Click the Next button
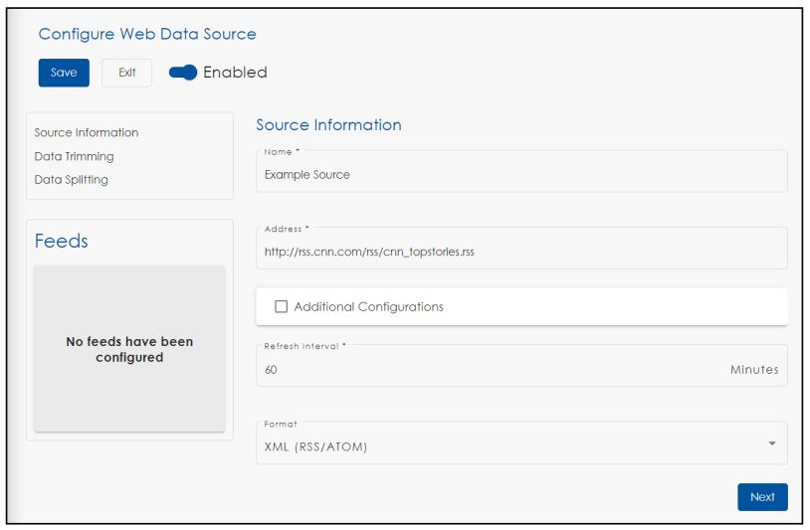This screenshot has height=530, width=810. point(762,497)
